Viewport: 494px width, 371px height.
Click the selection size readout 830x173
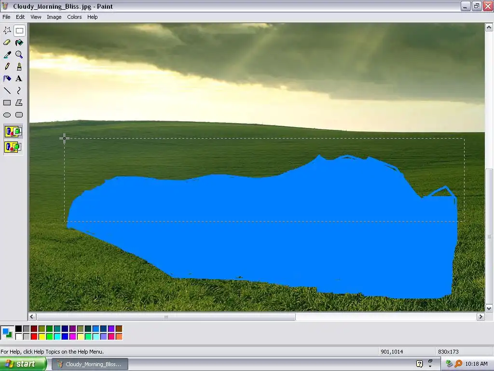448,352
